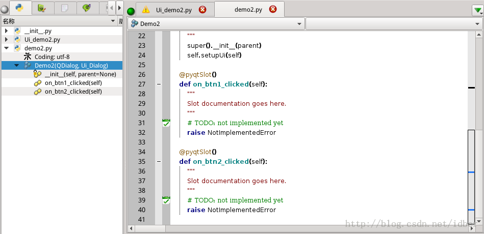Click def on_btn2_clicked(self): in the editor

pyautogui.click(x=223, y=161)
